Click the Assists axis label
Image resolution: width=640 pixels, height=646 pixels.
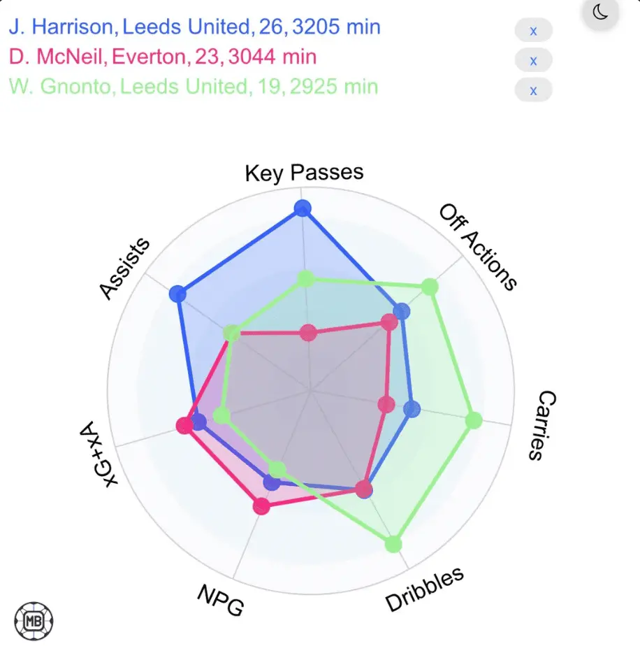click(124, 268)
